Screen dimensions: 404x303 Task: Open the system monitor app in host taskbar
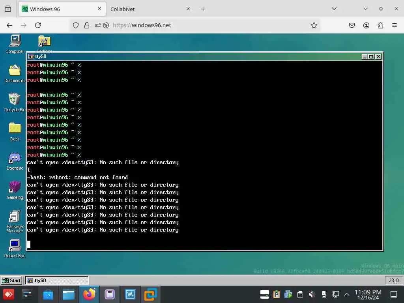click(130, 294)
